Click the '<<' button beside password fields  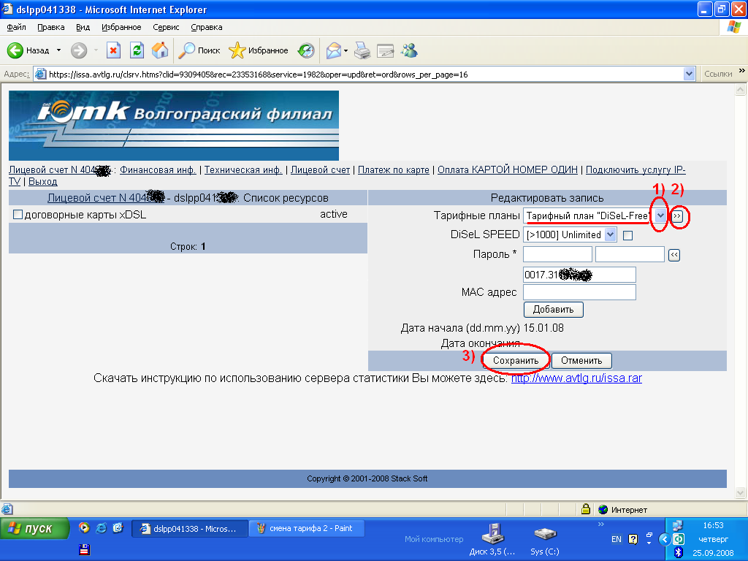(x=673, y=255)
